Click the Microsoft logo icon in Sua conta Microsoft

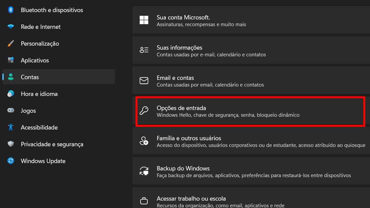pyautogui.click(x=144, y=20)
